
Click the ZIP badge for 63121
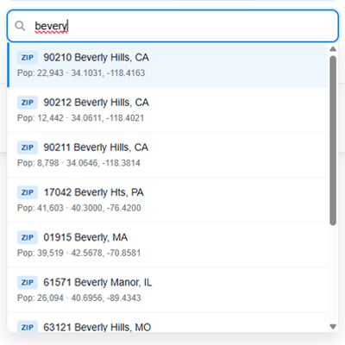(28, 327)
